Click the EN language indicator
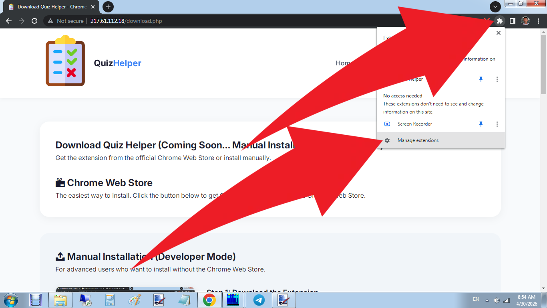This screenshot has width=547, height=308. (x=476, y=299)
